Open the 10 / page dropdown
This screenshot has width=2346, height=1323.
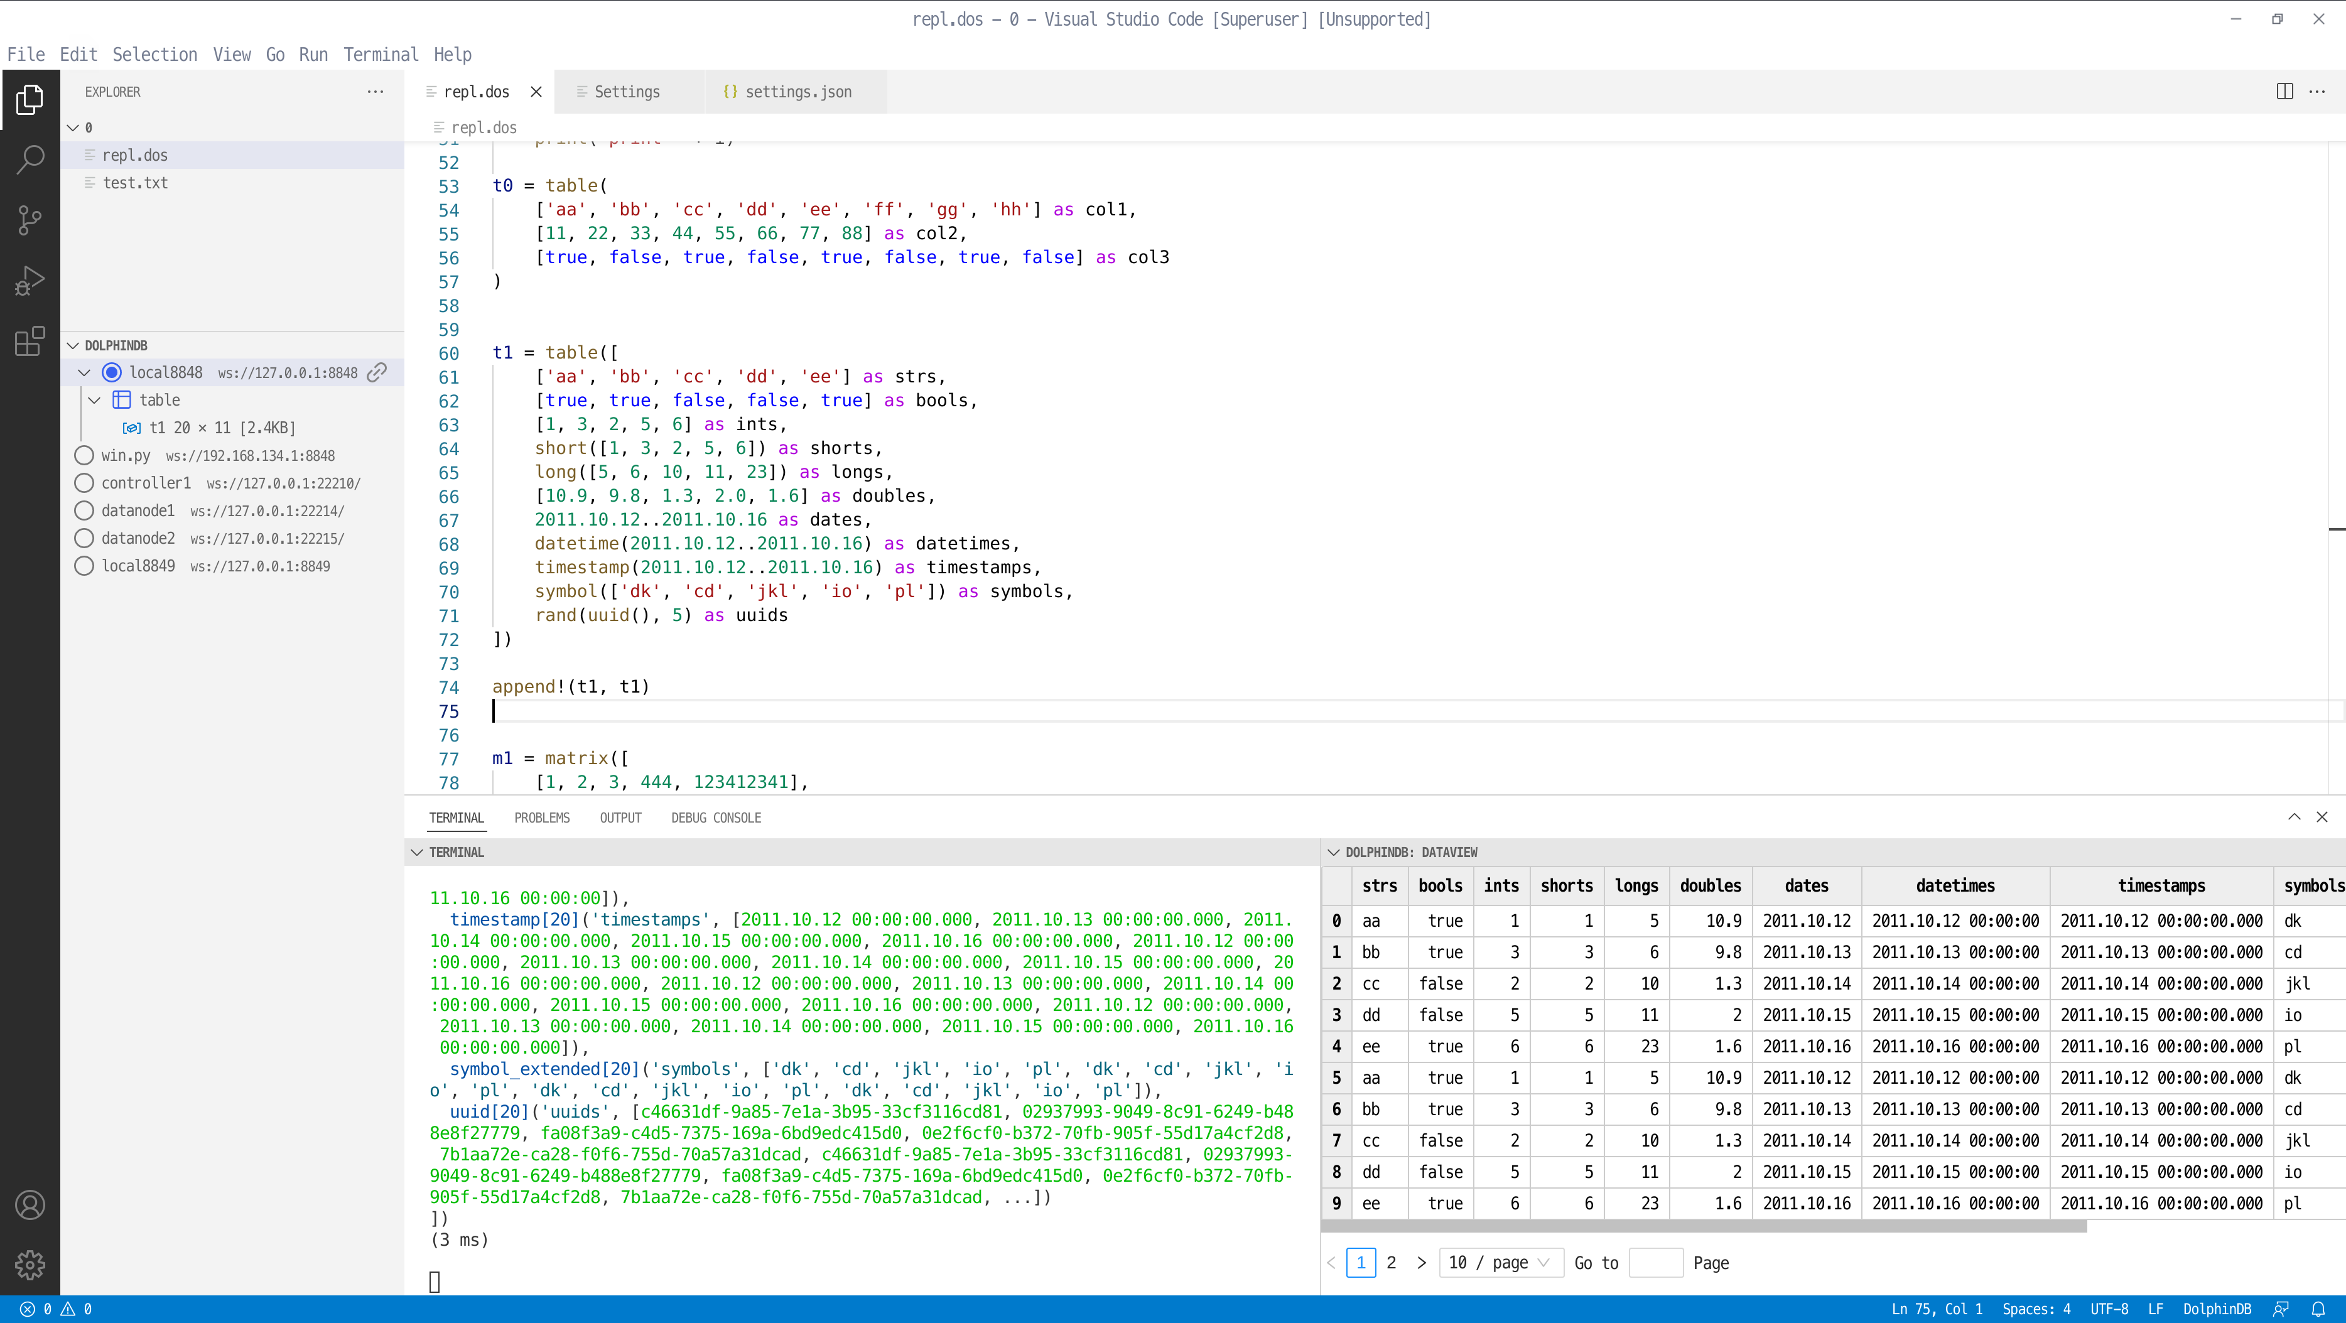(1501, 1263)
